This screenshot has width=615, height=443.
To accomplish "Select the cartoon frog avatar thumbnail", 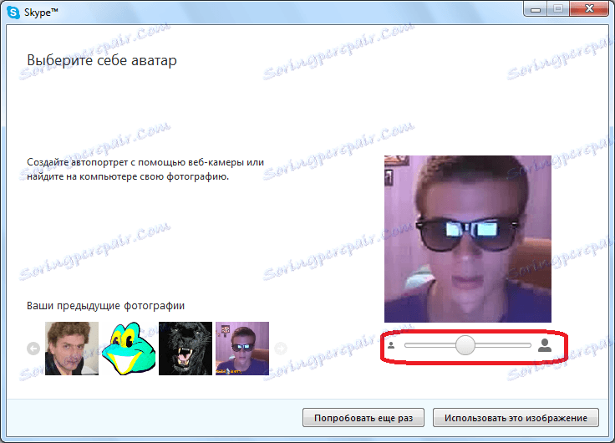I will [x=129, y=349].
